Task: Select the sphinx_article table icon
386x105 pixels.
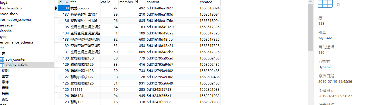Action: (x=2, y=65)
